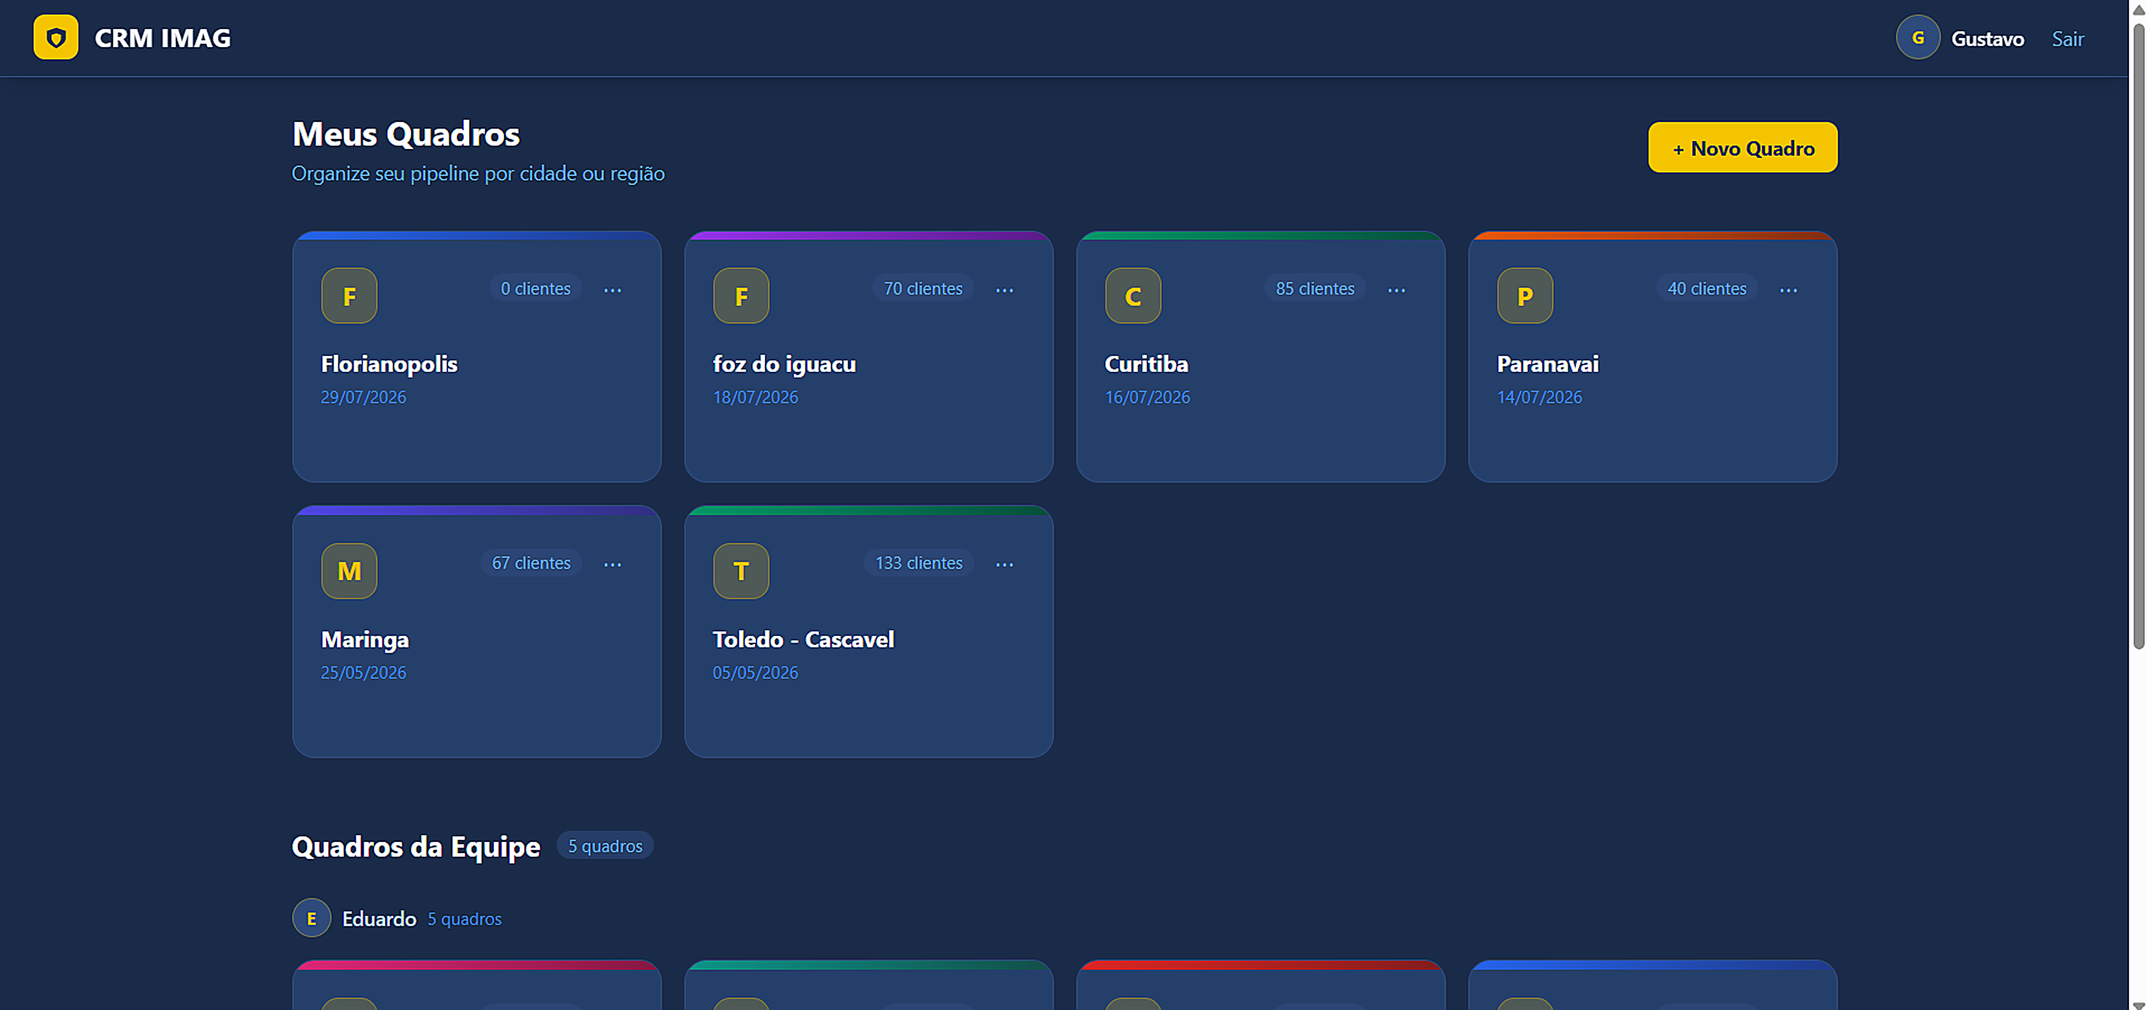Click the date 05/05/2026
Image resolution: width=2147 pixels, height=1010 pixels.
[x=755, y=672]
